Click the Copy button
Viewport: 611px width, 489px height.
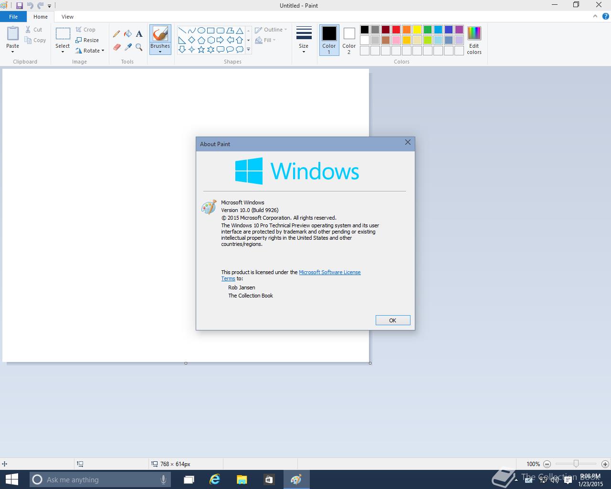pos(35,40)
